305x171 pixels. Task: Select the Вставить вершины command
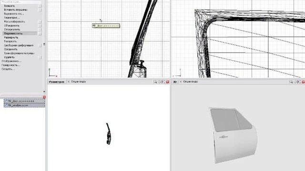[x=16, y=9]
